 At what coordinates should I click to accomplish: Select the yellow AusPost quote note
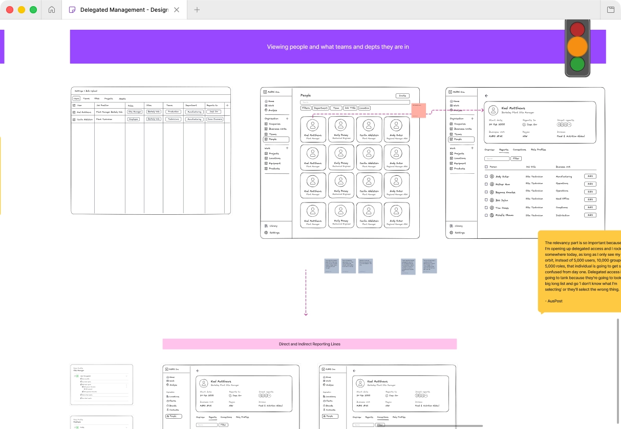[580, 272]
